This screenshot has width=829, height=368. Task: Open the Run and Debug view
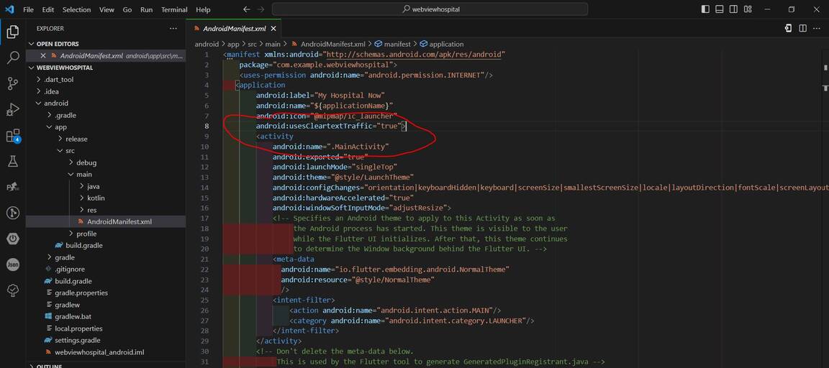[x=13, y=109]
